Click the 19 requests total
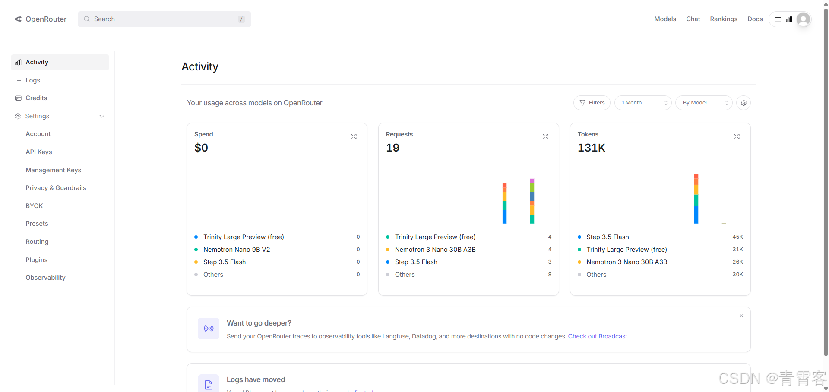This screenshot has height=392, width=829. [x=392, y=148]
